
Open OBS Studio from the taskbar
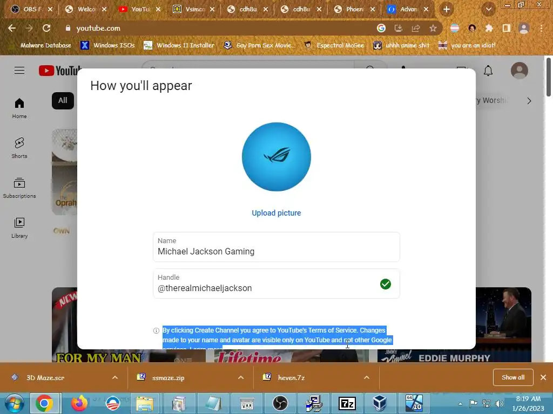point(280,403)
